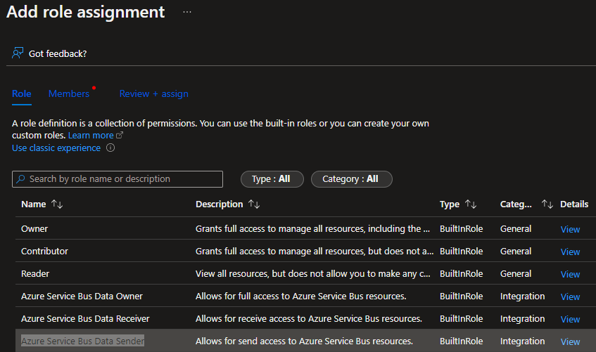This screenshot has height=352, width=596.
Task: Click the Details column header
Action: pyautogui.click(x=574, y=204)
